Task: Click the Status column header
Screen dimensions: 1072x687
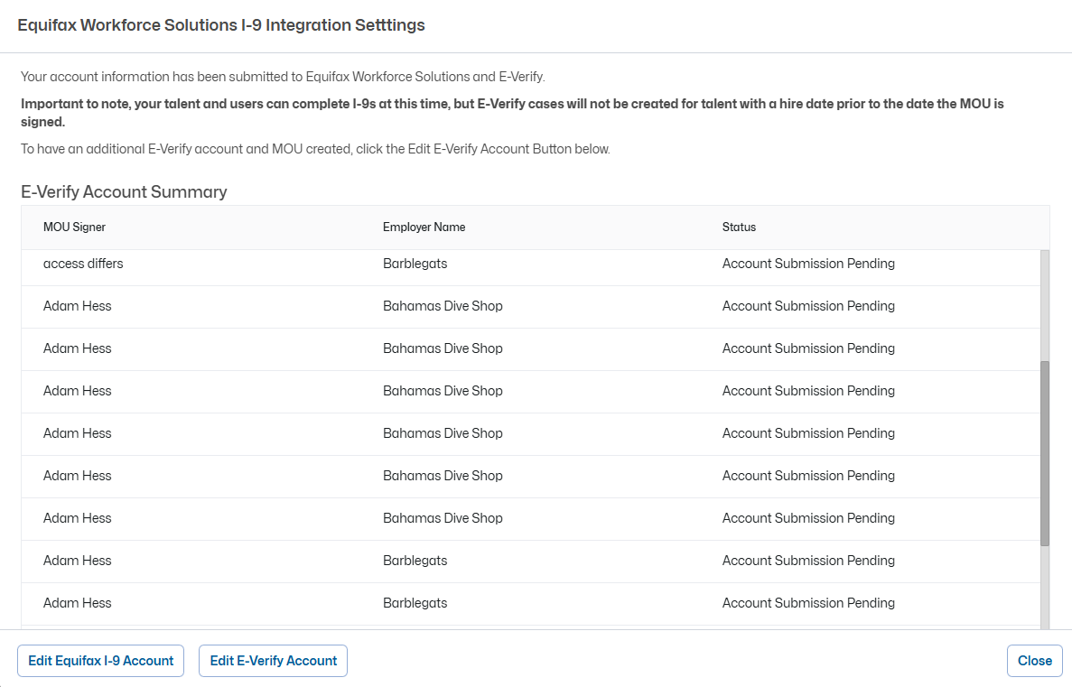Action: coord(739,227)
